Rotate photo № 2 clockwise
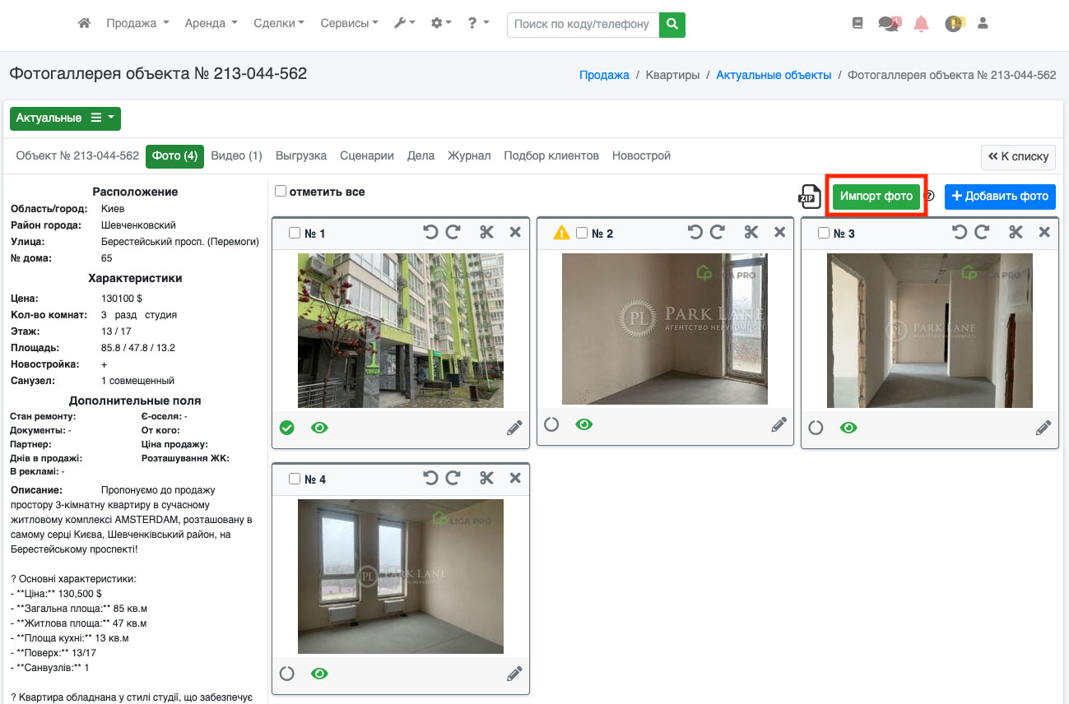The height and width of the screenshot is (704, 1069). [718, 233]
